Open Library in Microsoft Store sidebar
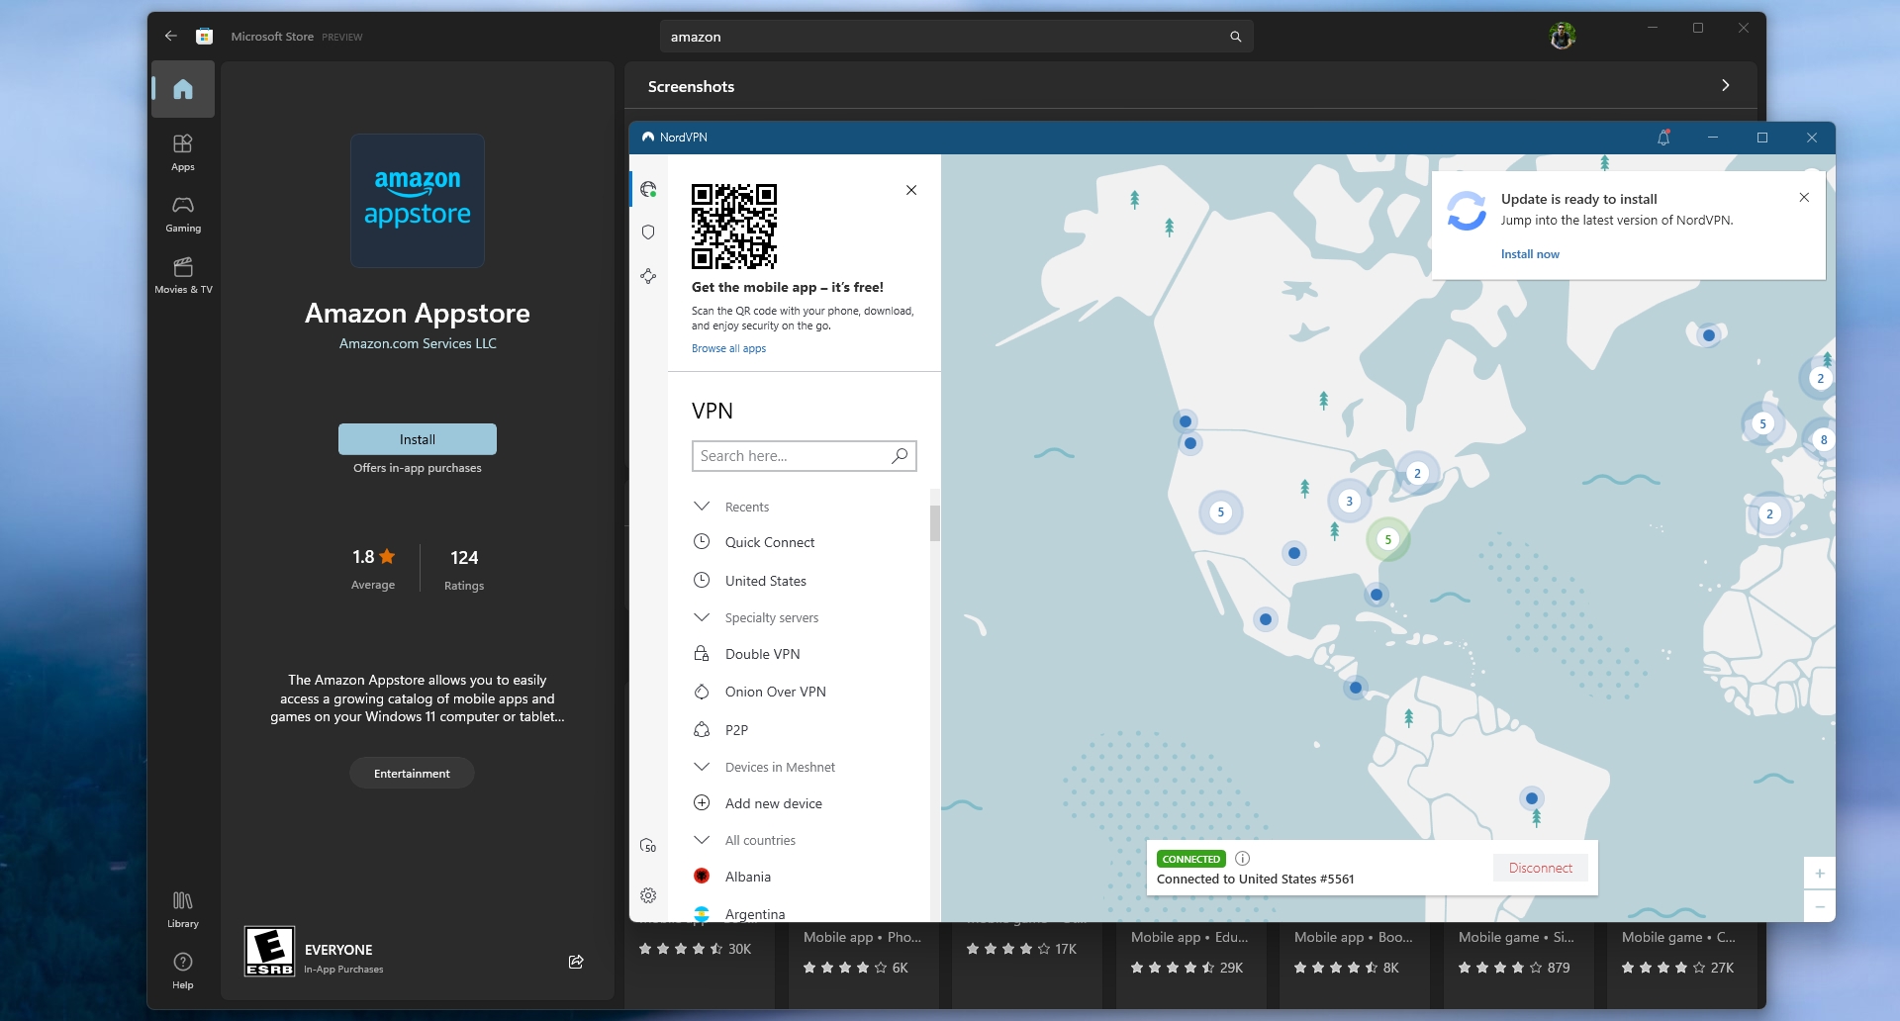This screenshot has height=1021, width=1900. coord(183,908)
